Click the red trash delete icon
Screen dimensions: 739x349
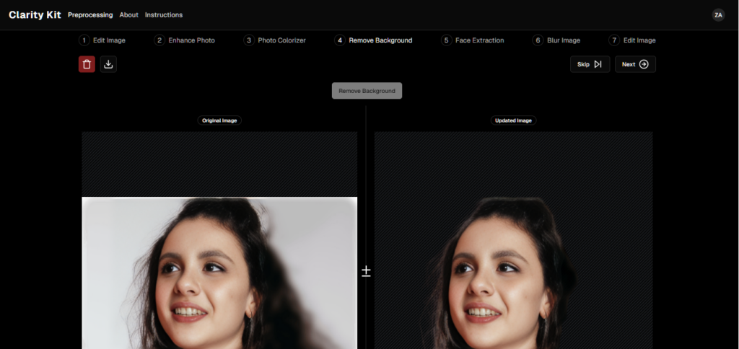87,64
